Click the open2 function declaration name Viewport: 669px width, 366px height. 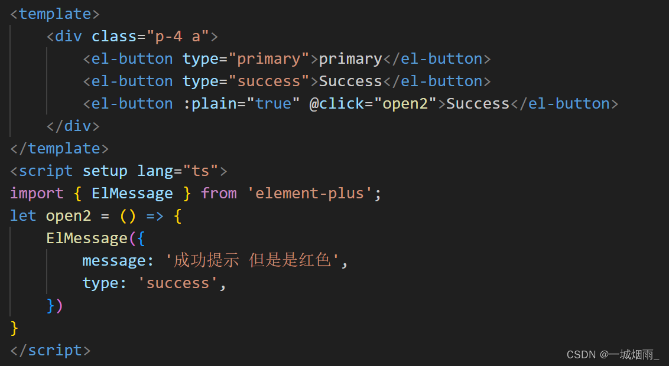[x=69, y=215]
